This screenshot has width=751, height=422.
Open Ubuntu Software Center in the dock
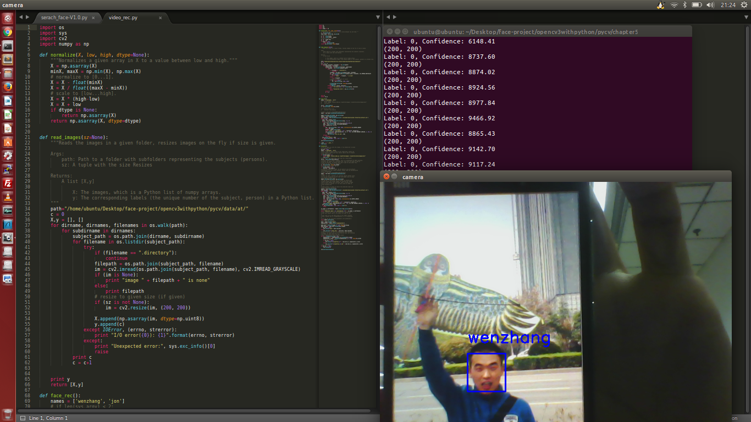8,142
